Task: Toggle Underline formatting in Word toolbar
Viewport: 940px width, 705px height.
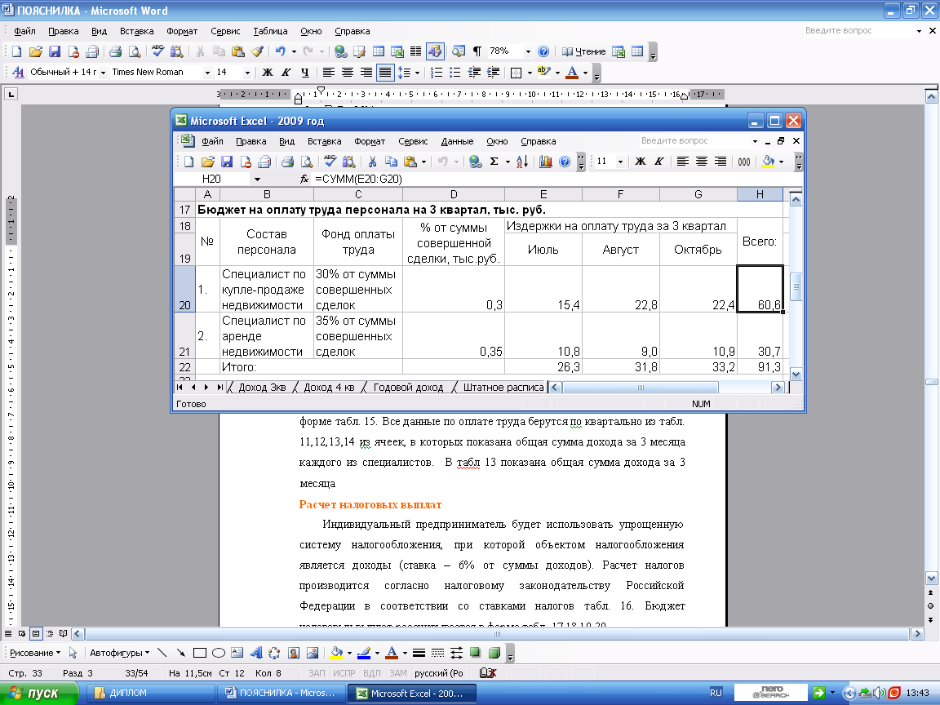Action: [x=305, y=73]
